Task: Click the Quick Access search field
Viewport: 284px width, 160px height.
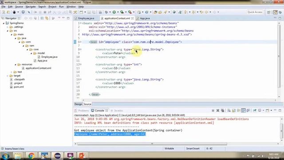Action: (255, 12)
